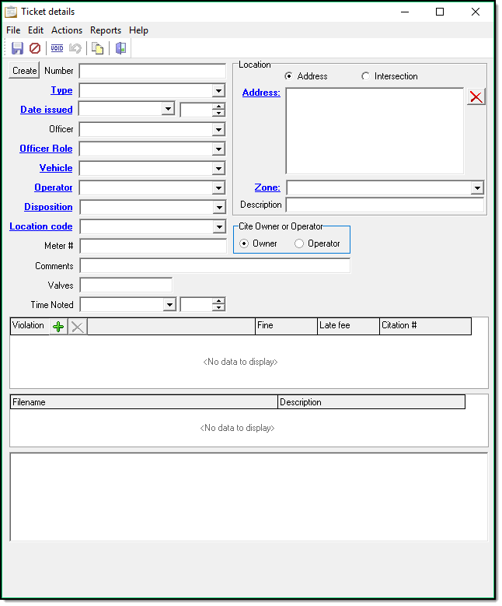Click the red X beside Address box
502x606 pixels.
[476, 96]
